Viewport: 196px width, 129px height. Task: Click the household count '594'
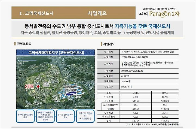pyautogui.click(x=136, y=105)
